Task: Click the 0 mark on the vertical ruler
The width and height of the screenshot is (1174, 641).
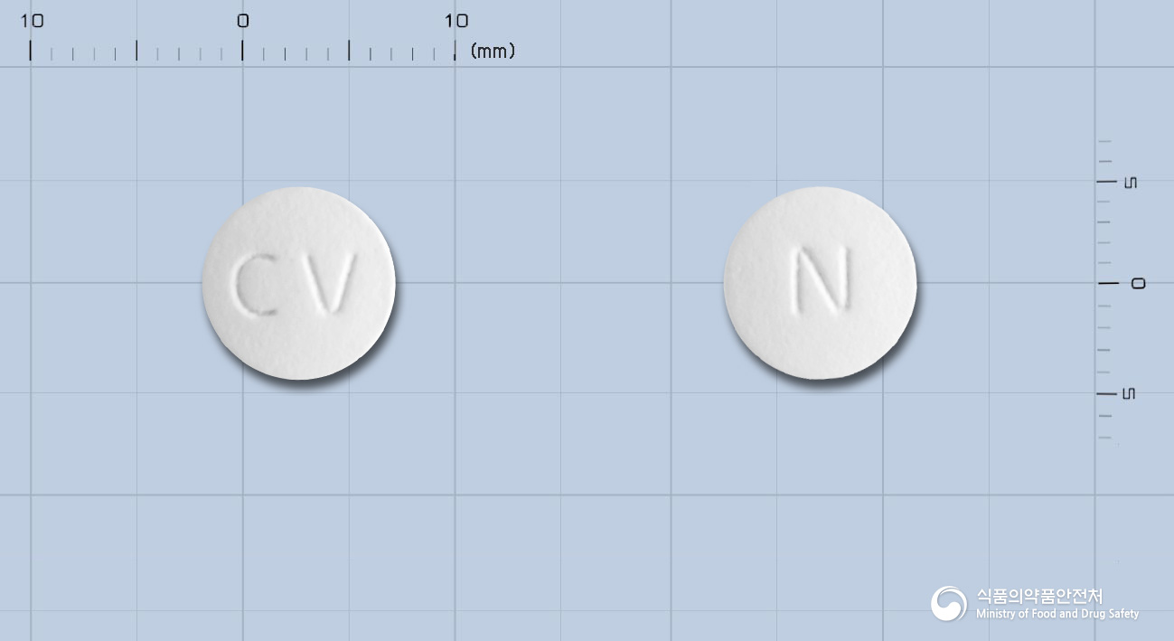Action: (x=1138, y=283)
